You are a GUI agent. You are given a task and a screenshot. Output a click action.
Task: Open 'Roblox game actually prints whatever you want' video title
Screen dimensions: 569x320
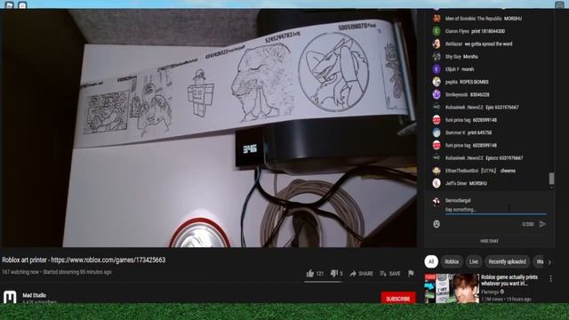pos(509,280)
